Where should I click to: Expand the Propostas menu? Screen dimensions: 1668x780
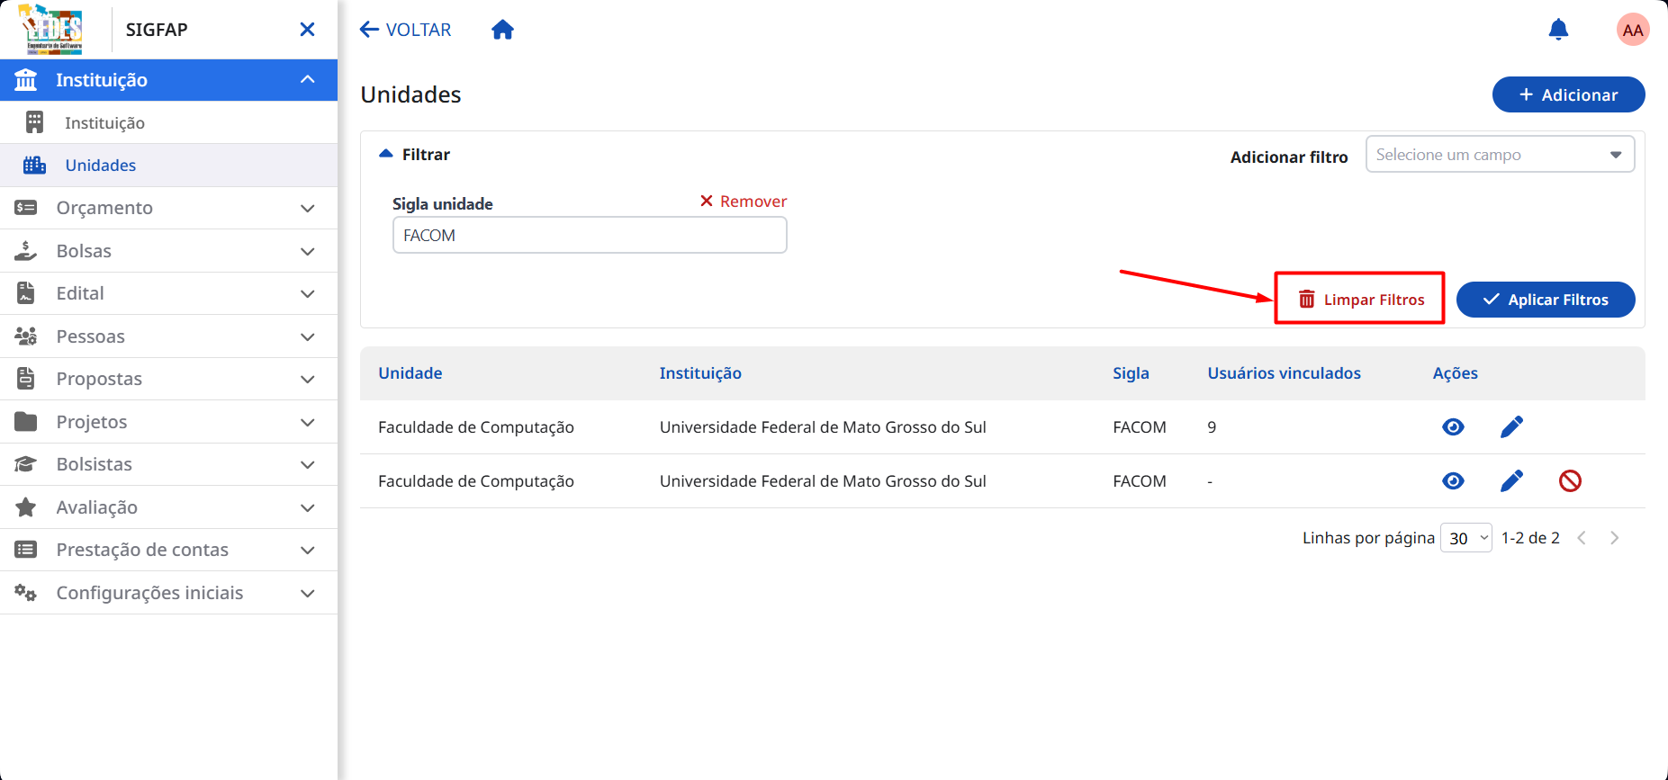point(168,379)
